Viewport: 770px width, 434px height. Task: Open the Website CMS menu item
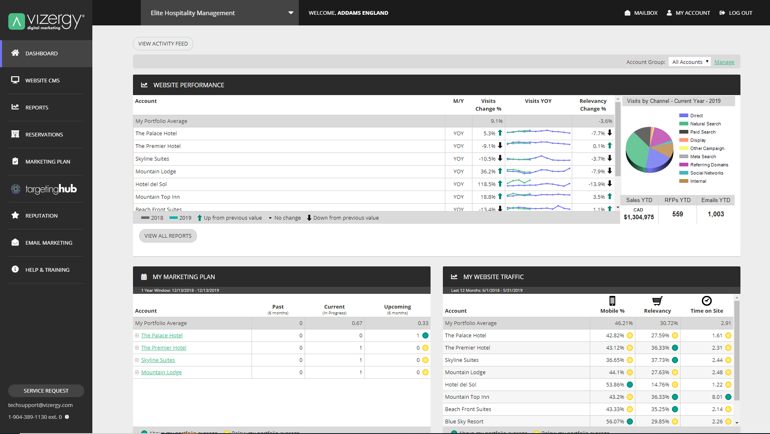click(x=46, y=80)
